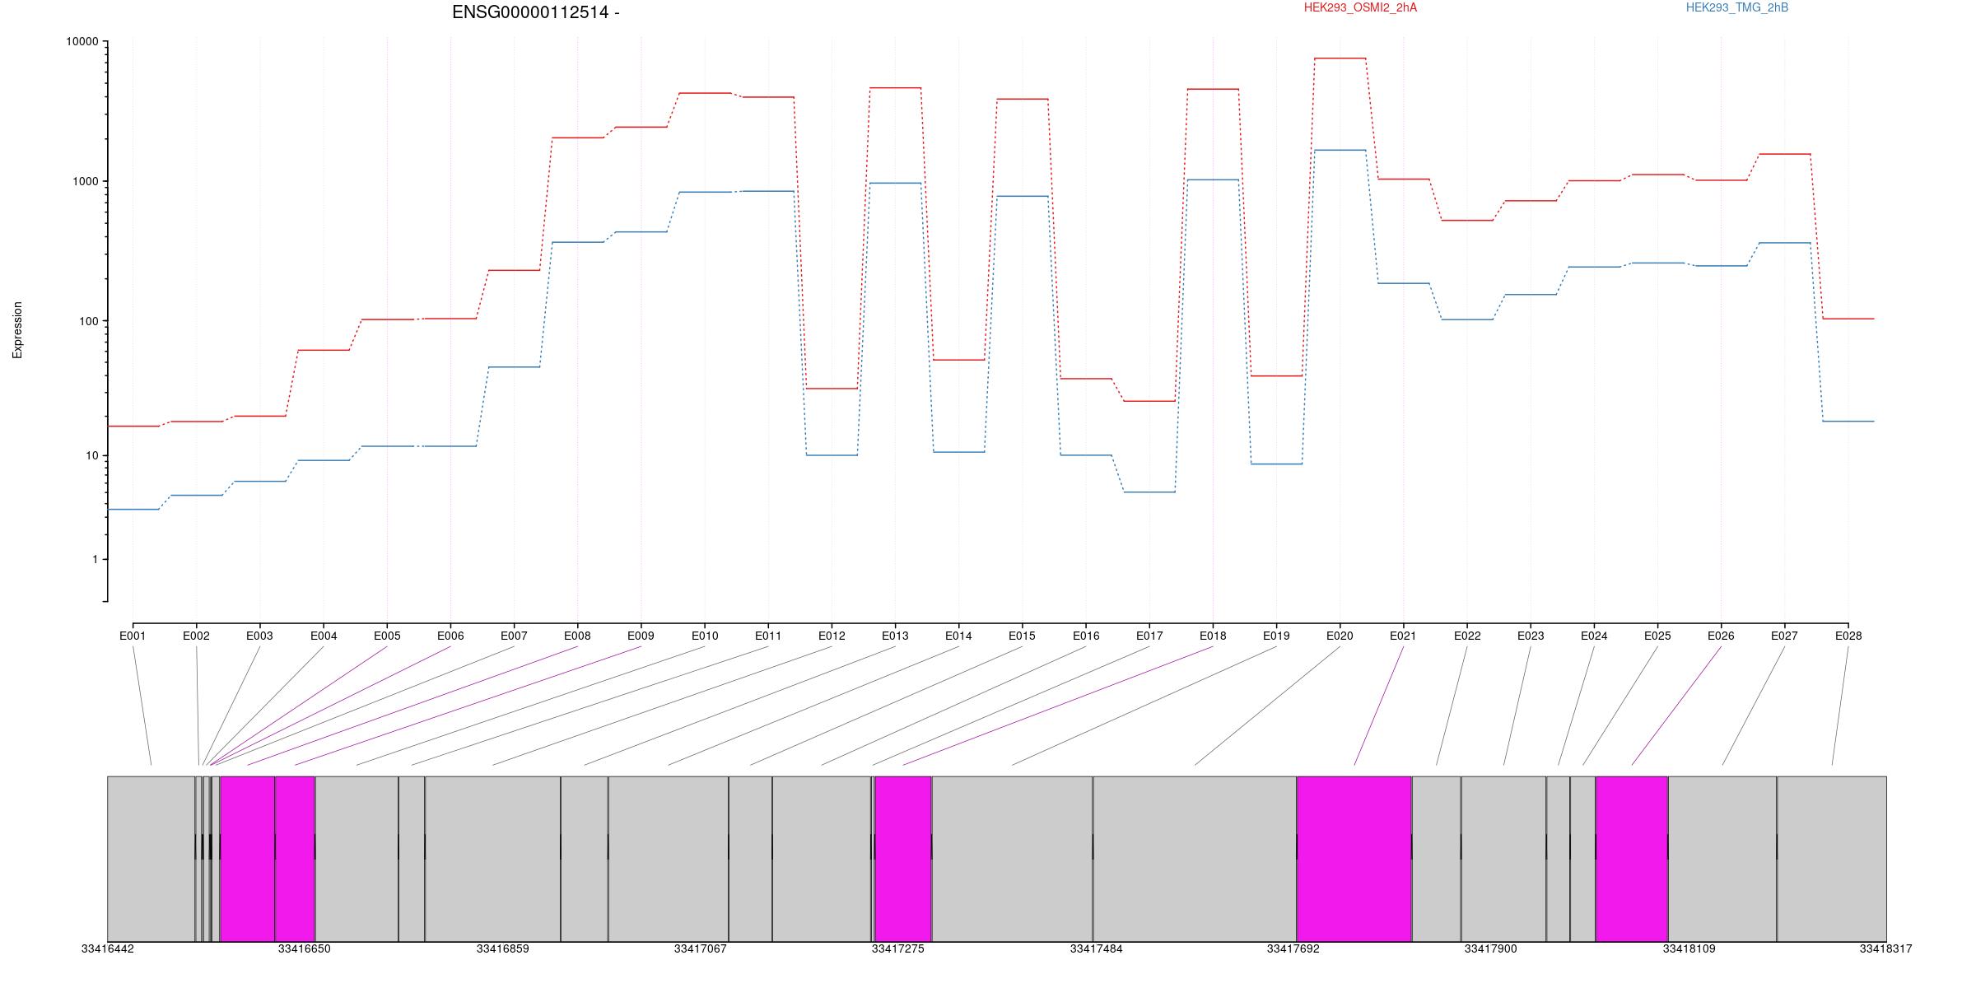Image resolution: width=1976 pixels, height=988 pixels.
Task: Click the gray exon block linked to E001
Action: coord(151,859)
